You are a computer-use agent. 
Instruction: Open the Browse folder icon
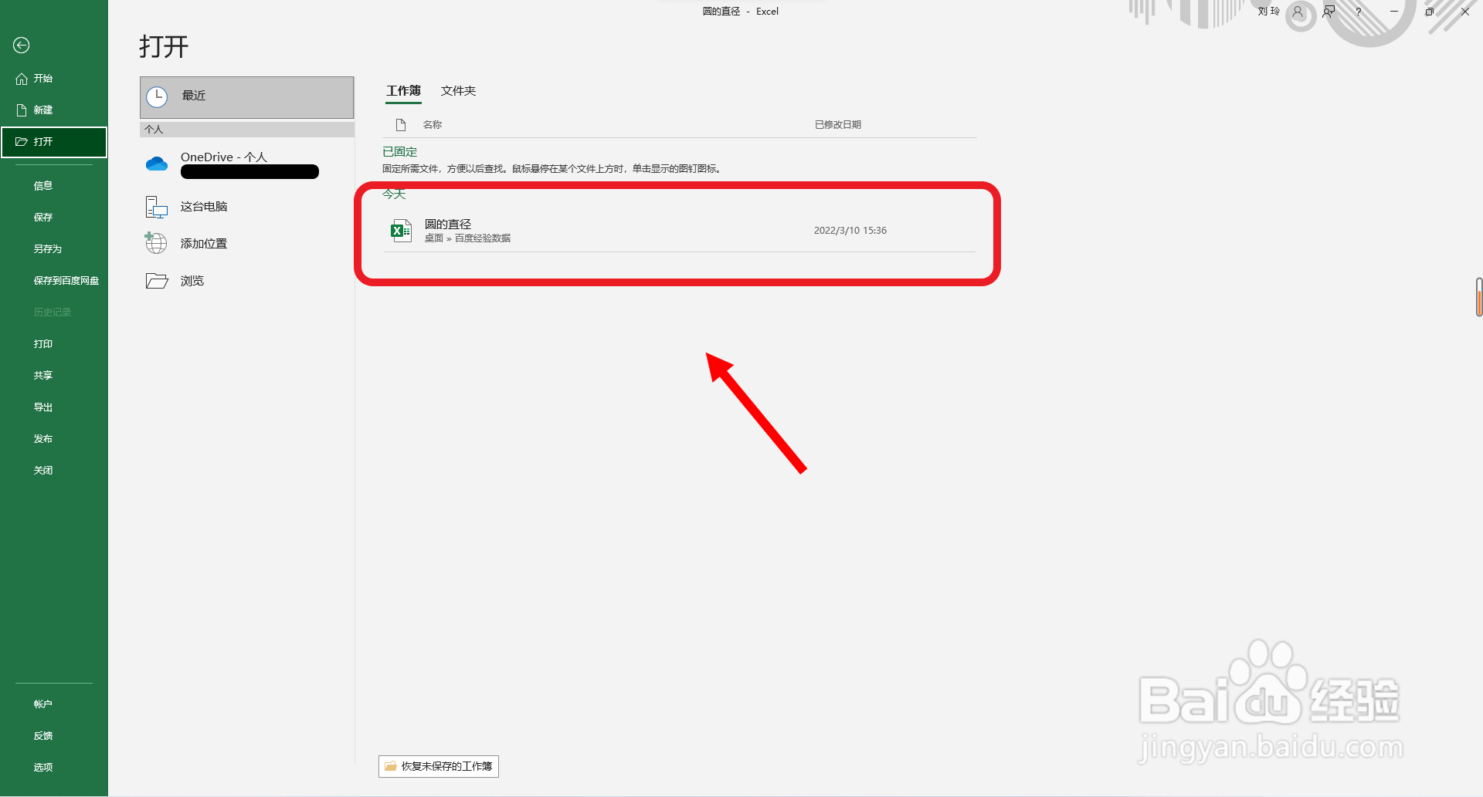[157, 281]
